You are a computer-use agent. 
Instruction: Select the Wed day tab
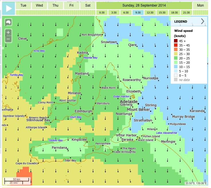(x=40, y=5)
